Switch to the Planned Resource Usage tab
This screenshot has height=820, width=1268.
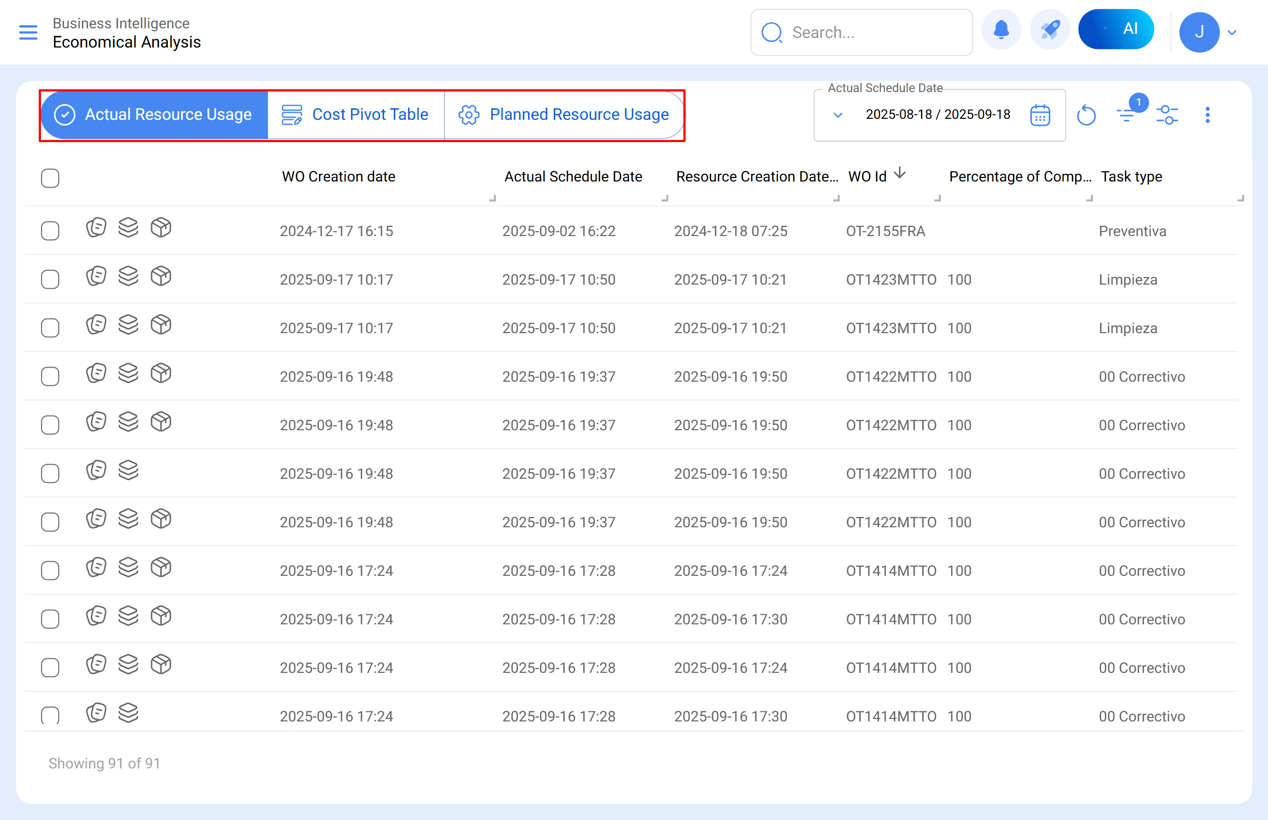point(564,115)
